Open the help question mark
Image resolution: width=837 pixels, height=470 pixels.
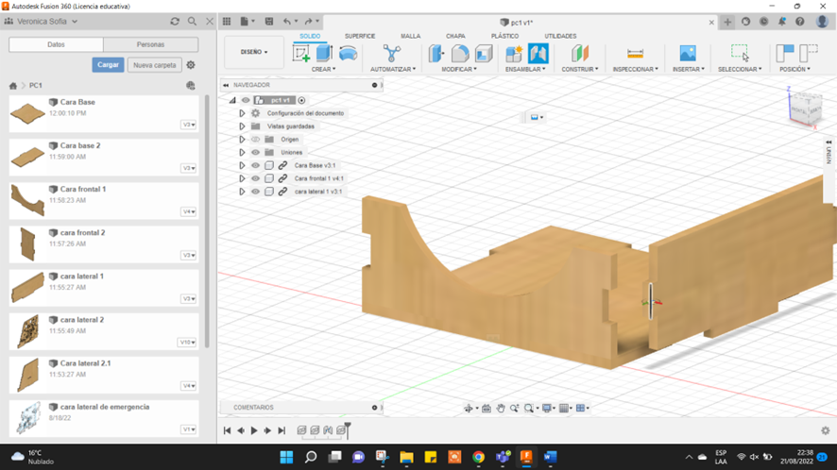tap(799, 22)
